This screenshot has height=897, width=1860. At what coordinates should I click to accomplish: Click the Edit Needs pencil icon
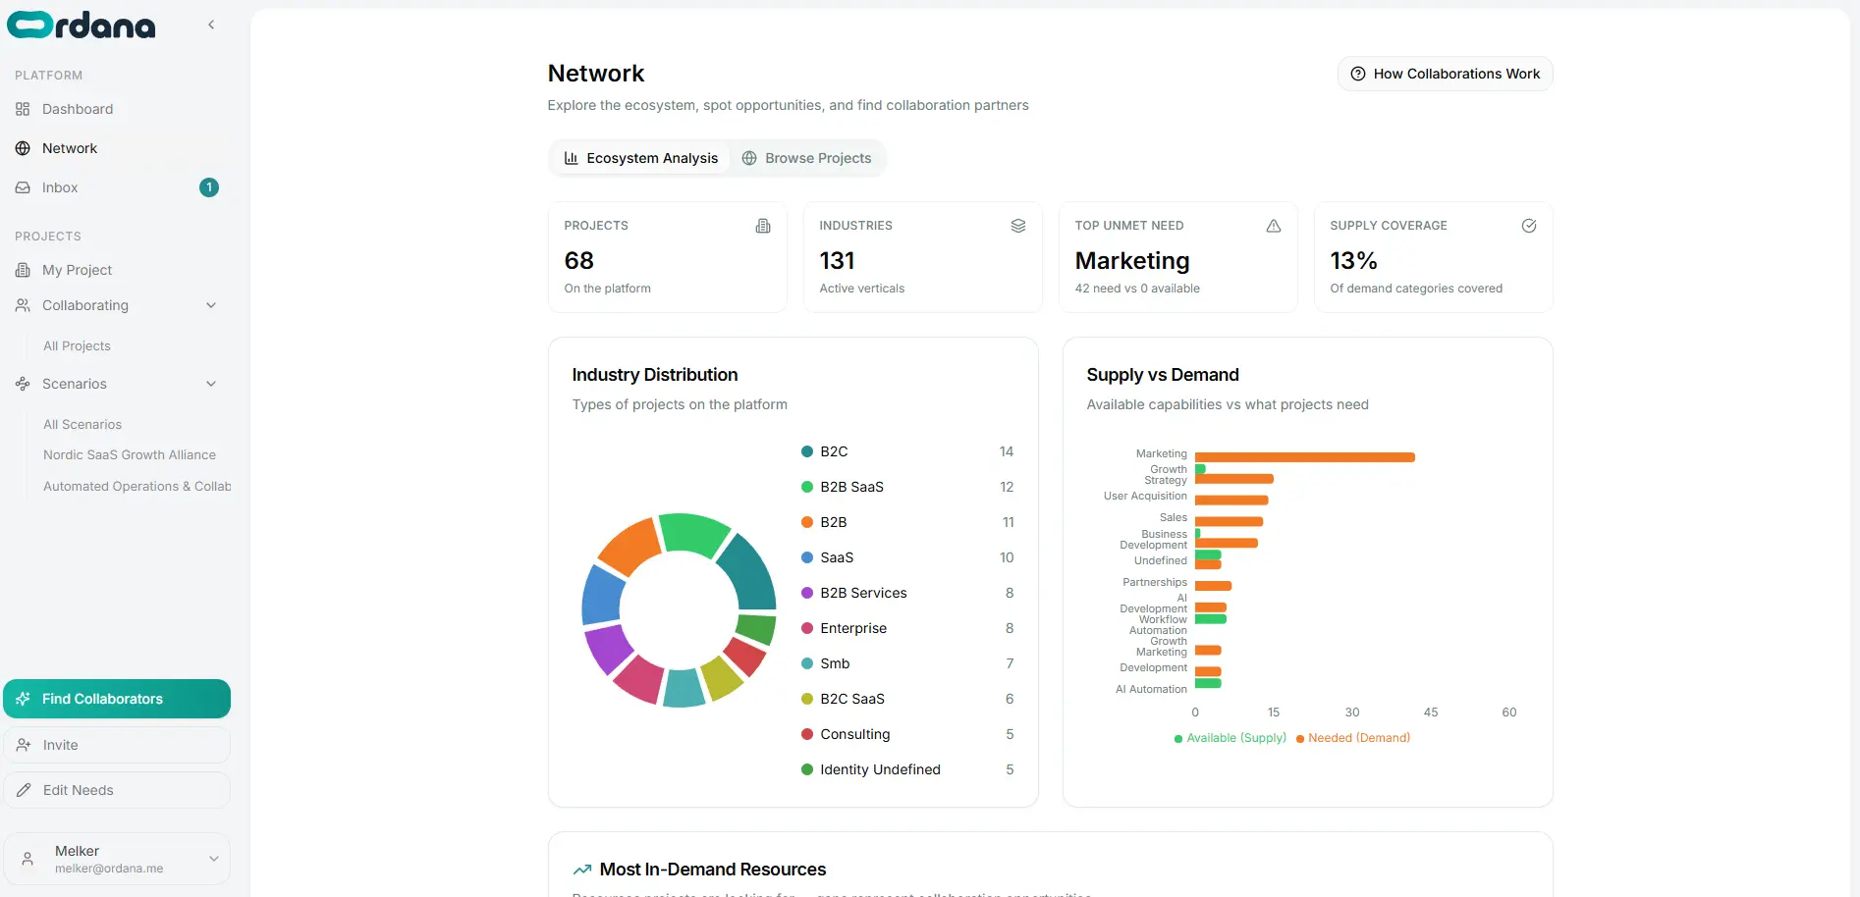24,790
